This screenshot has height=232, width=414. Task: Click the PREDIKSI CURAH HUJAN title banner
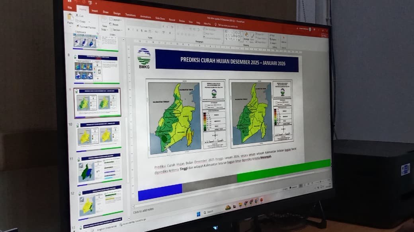pyautogui.click(x=227, y=61)
